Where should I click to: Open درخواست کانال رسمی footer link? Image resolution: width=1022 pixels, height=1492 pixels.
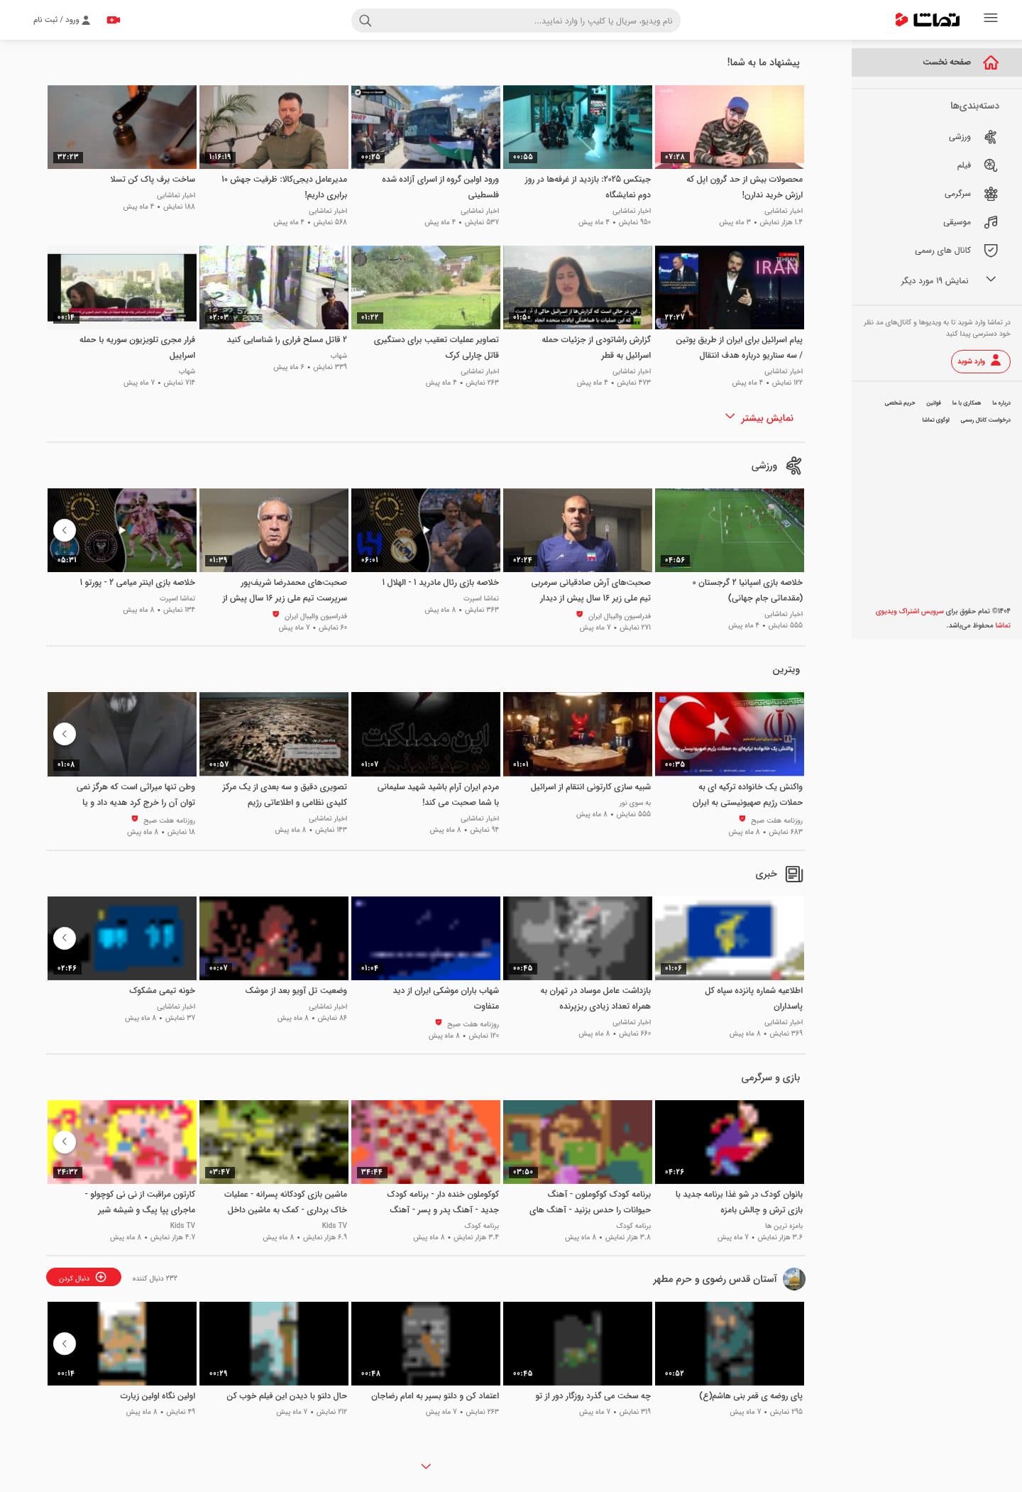[985, 419]
